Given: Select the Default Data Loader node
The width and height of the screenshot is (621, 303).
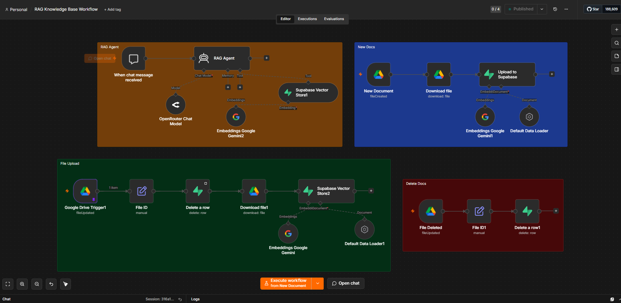Looking at the screenshot, I should point(529,117).
